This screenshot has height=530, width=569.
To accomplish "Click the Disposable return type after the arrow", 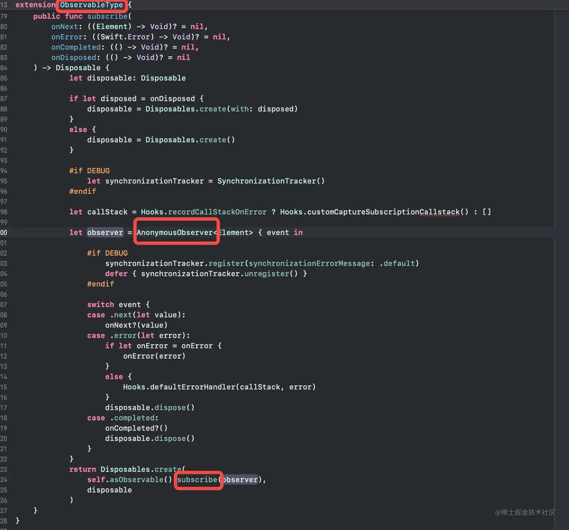I will click(x=78, y=68).
